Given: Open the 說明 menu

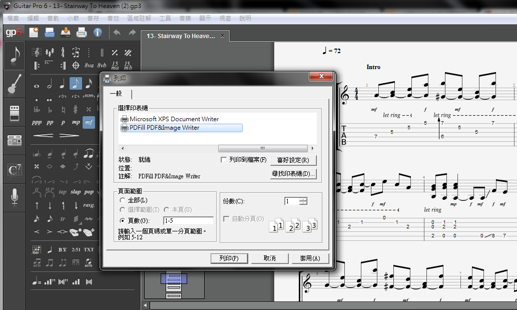Looking at the screenshot, I should (x=245, y=19).
